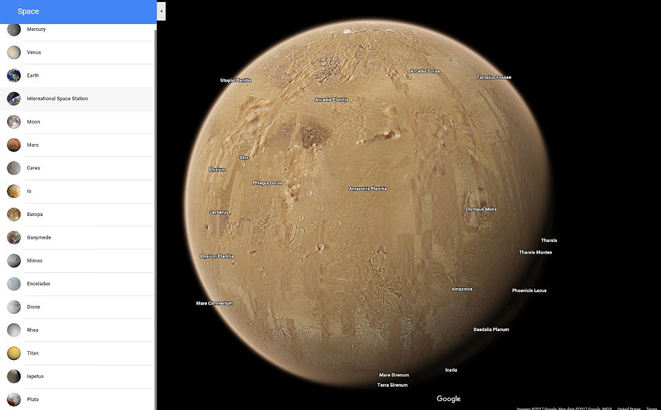Click the Tantalus Fossae map label
The height and width of the screenshot is (410, 661).
coord(493,77)
